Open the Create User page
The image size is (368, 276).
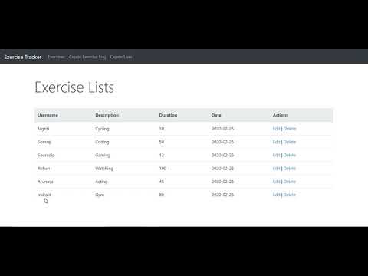point(121,57)
